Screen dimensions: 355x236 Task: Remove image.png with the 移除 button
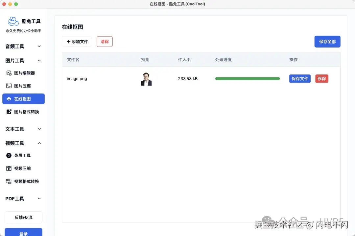[x=321, y=78]
